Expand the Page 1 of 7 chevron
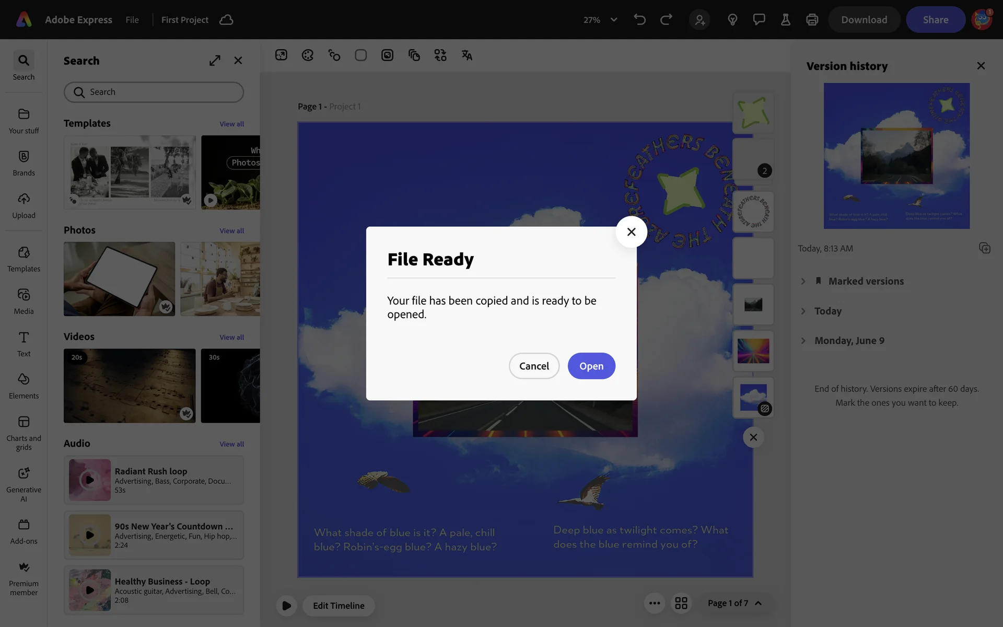1003x627 pixels. pyautogui.click(x=758, y=603)
